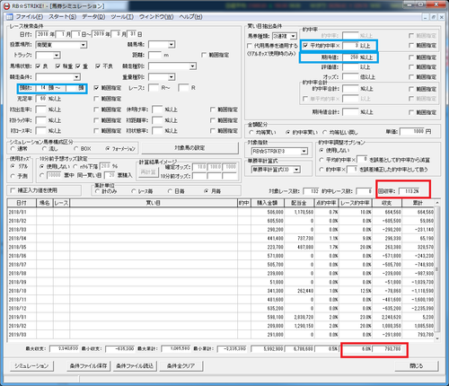
Task: Toggle 範囲指定 checkbox in the 頭数 row
Action: [x=96, y=88]
